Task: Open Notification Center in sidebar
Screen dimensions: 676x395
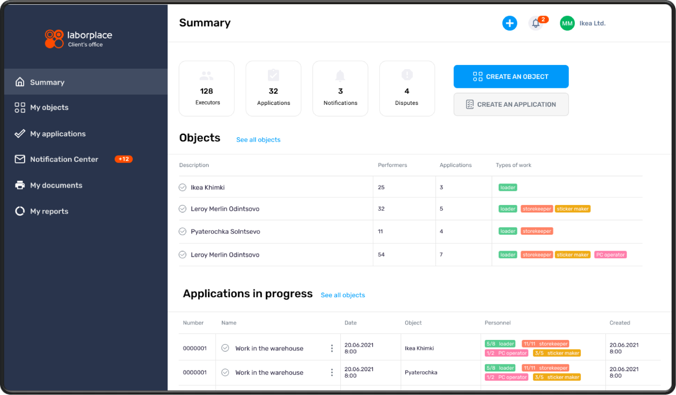Action: click(64, 159)
